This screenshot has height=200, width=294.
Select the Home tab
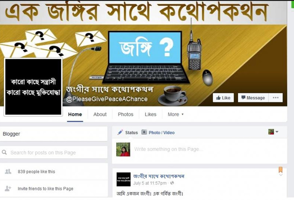coord(75,114)
